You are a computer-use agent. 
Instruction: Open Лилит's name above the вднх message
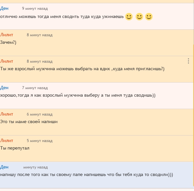coord(7,61)
